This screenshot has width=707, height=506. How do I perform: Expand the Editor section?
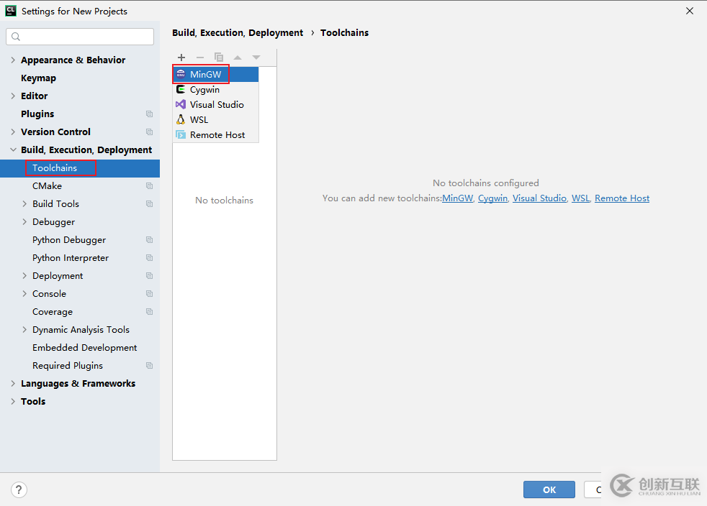pos(13,96)
